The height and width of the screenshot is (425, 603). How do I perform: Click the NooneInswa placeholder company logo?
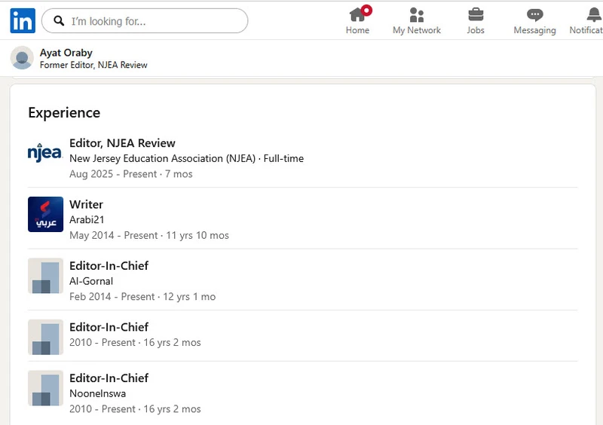click(45, 388)
